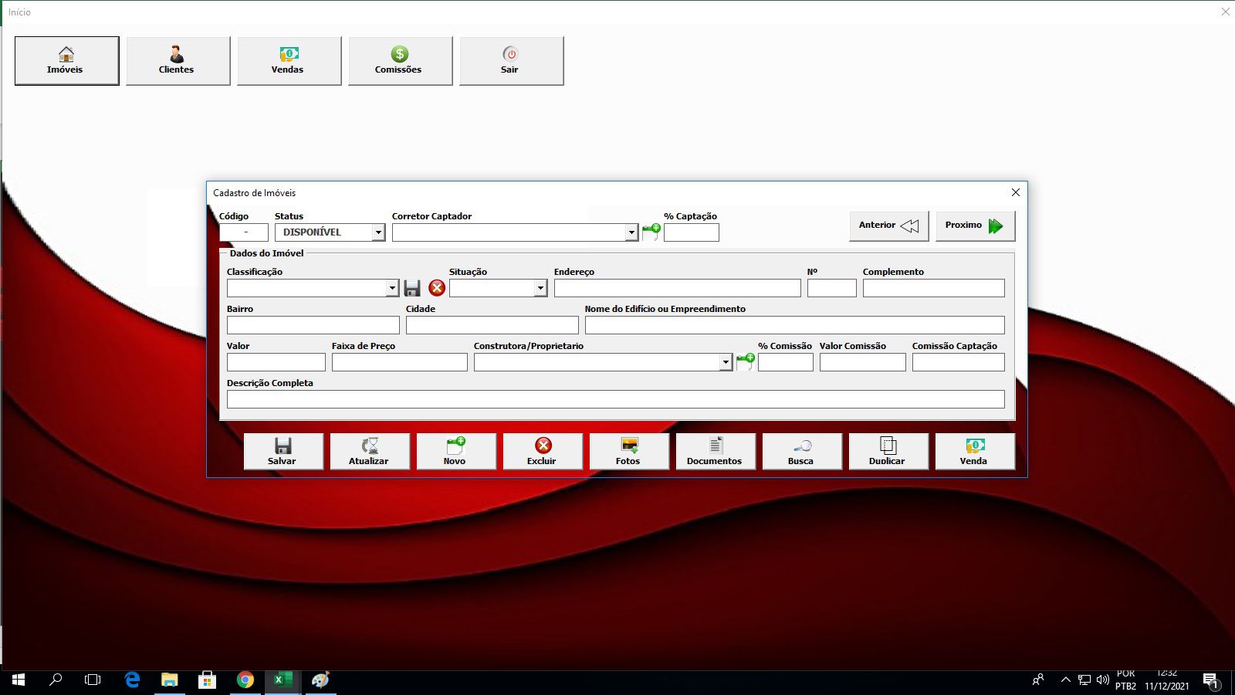Open the Classificação dropdown arrow
1235x695 pixels.
pos(392,288)
